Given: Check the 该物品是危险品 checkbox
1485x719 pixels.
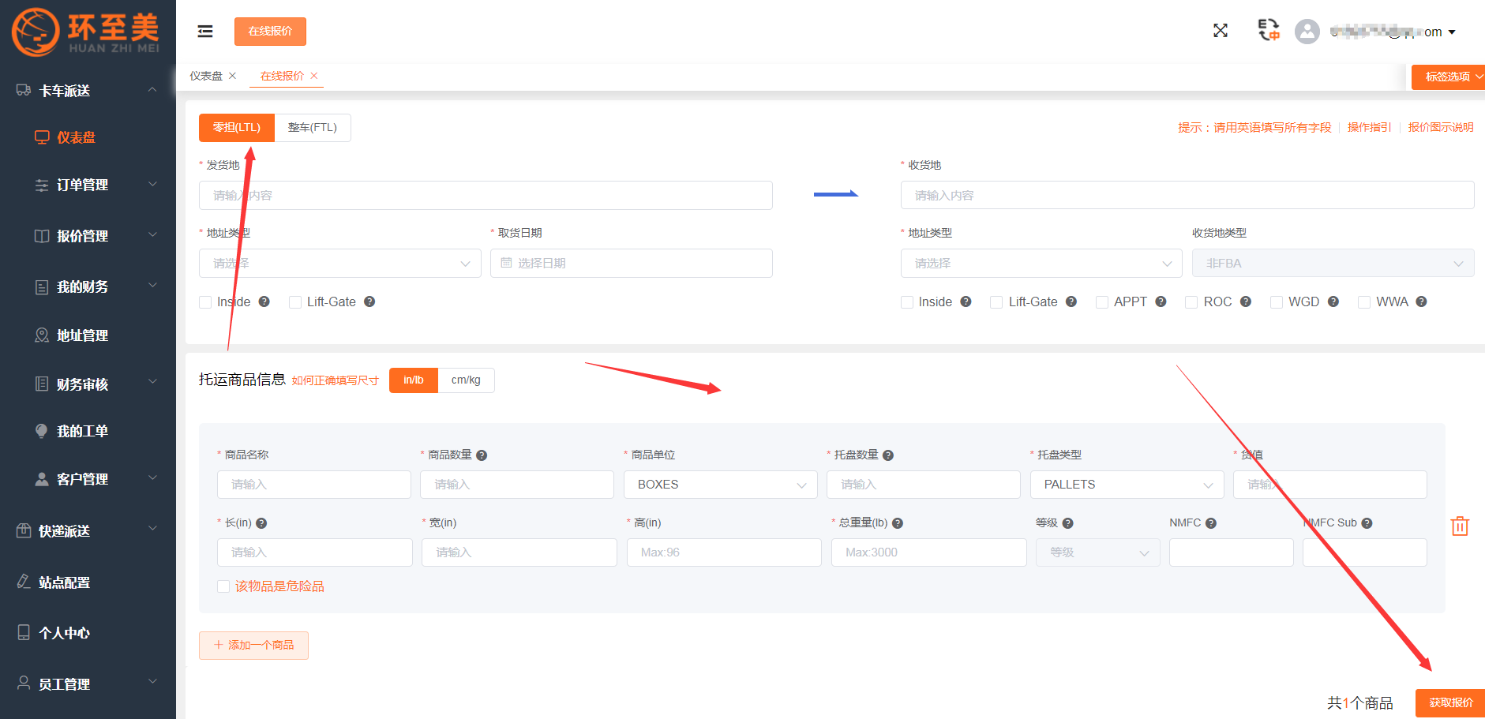Looking at the screenshot, I should (x=223, y=586).
